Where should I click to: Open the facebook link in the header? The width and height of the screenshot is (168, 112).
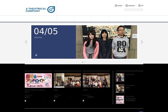click(x=130, y=6)
